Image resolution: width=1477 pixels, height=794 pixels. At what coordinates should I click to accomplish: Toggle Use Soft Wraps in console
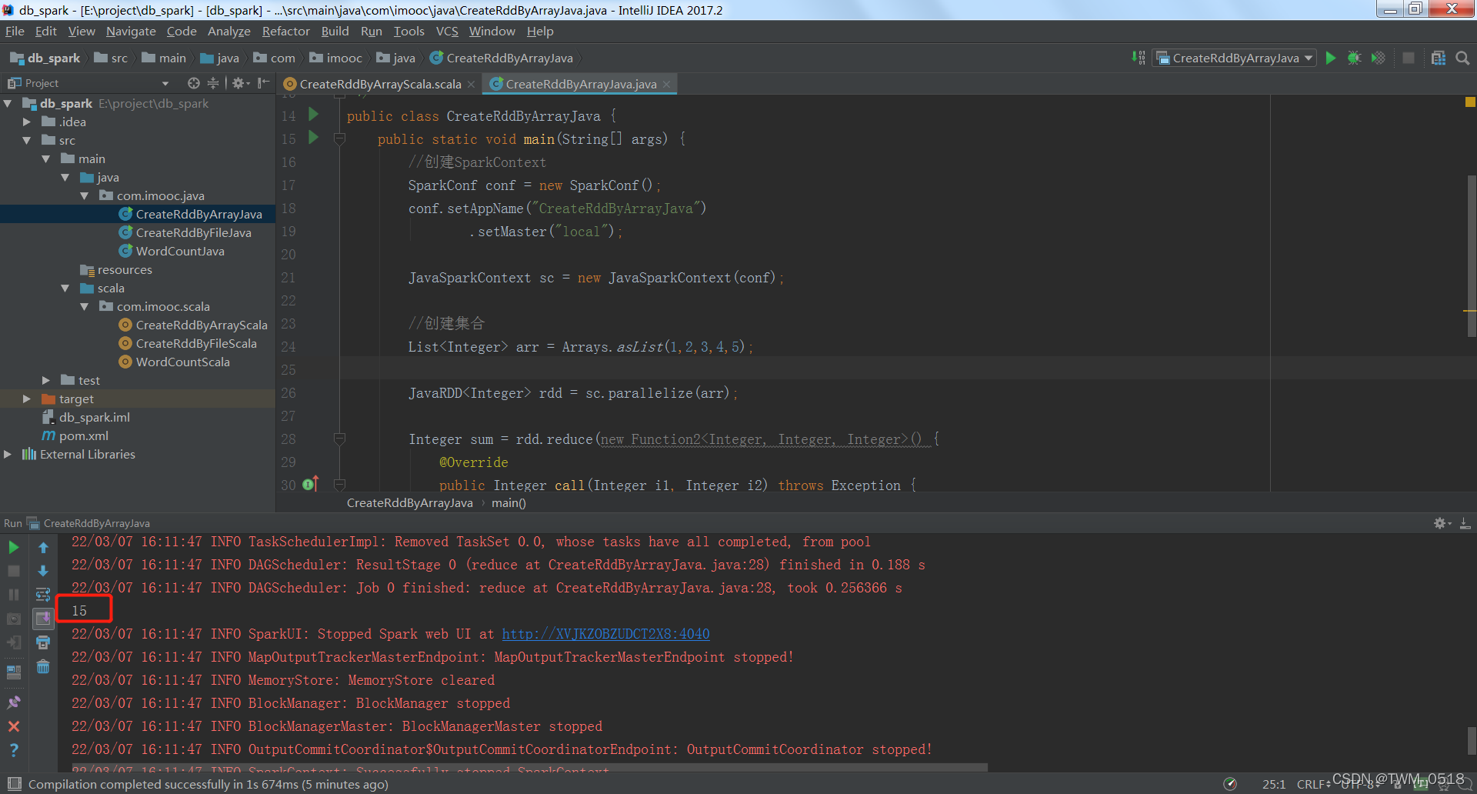click(x=43, y=595)
